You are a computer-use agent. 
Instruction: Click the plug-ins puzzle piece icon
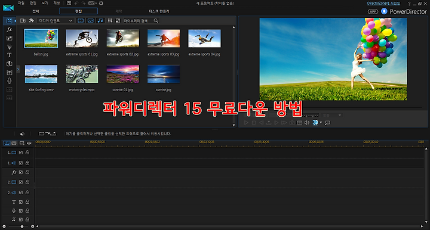[x=32, y=20]
